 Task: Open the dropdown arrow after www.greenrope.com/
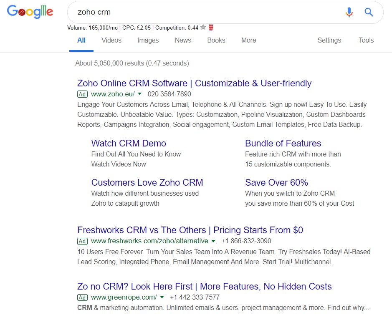[x=162, y=297]
